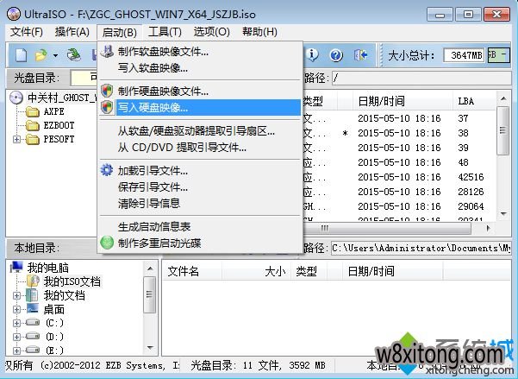Open the 选项(O) menu
The height and width of the screenshot is (379, 518).
[211, 32]
